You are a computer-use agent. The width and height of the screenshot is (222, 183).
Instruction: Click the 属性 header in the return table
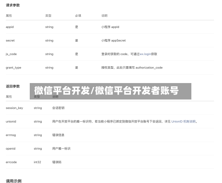[9, 97]
